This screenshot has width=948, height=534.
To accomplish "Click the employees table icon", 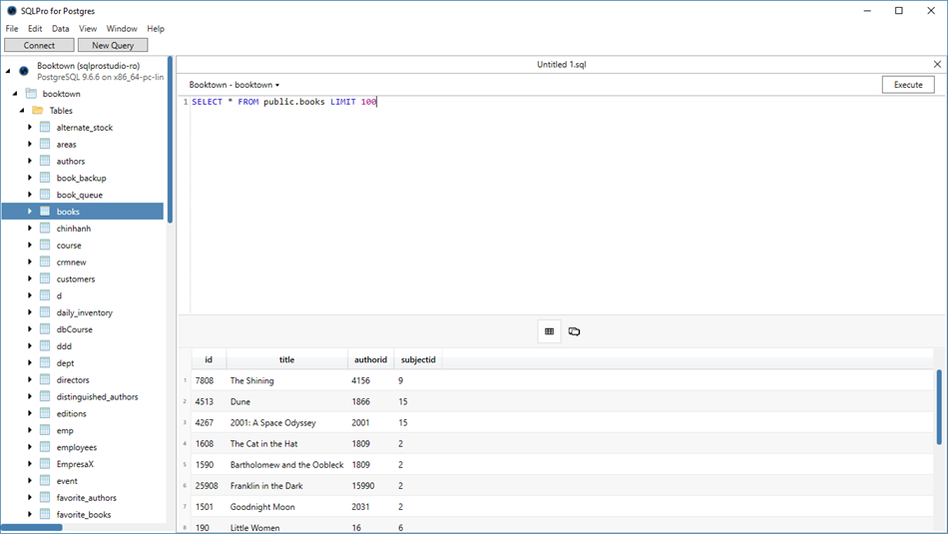I will coord(45,447).
